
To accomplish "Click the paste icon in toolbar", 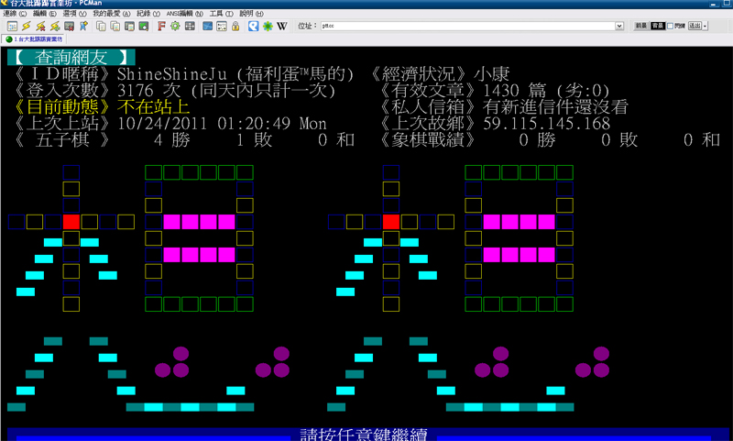I will 115,27.
